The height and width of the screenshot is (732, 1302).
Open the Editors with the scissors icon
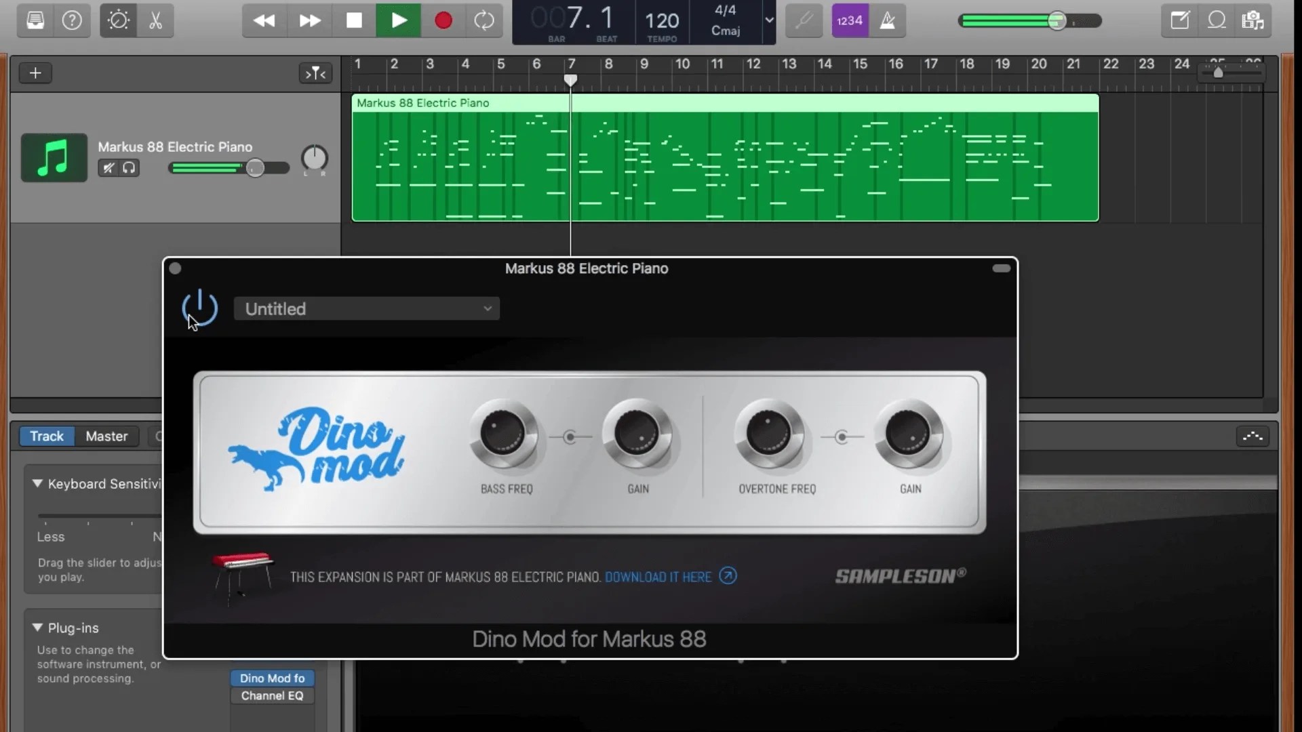point(155,20)
